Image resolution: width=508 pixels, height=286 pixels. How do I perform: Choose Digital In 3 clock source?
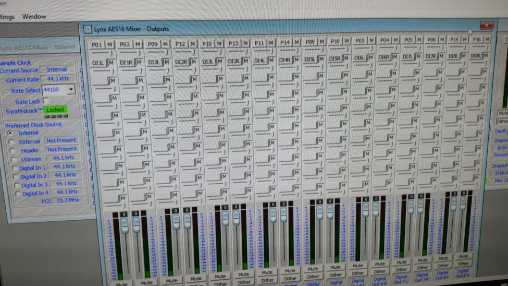pos(17,185)
